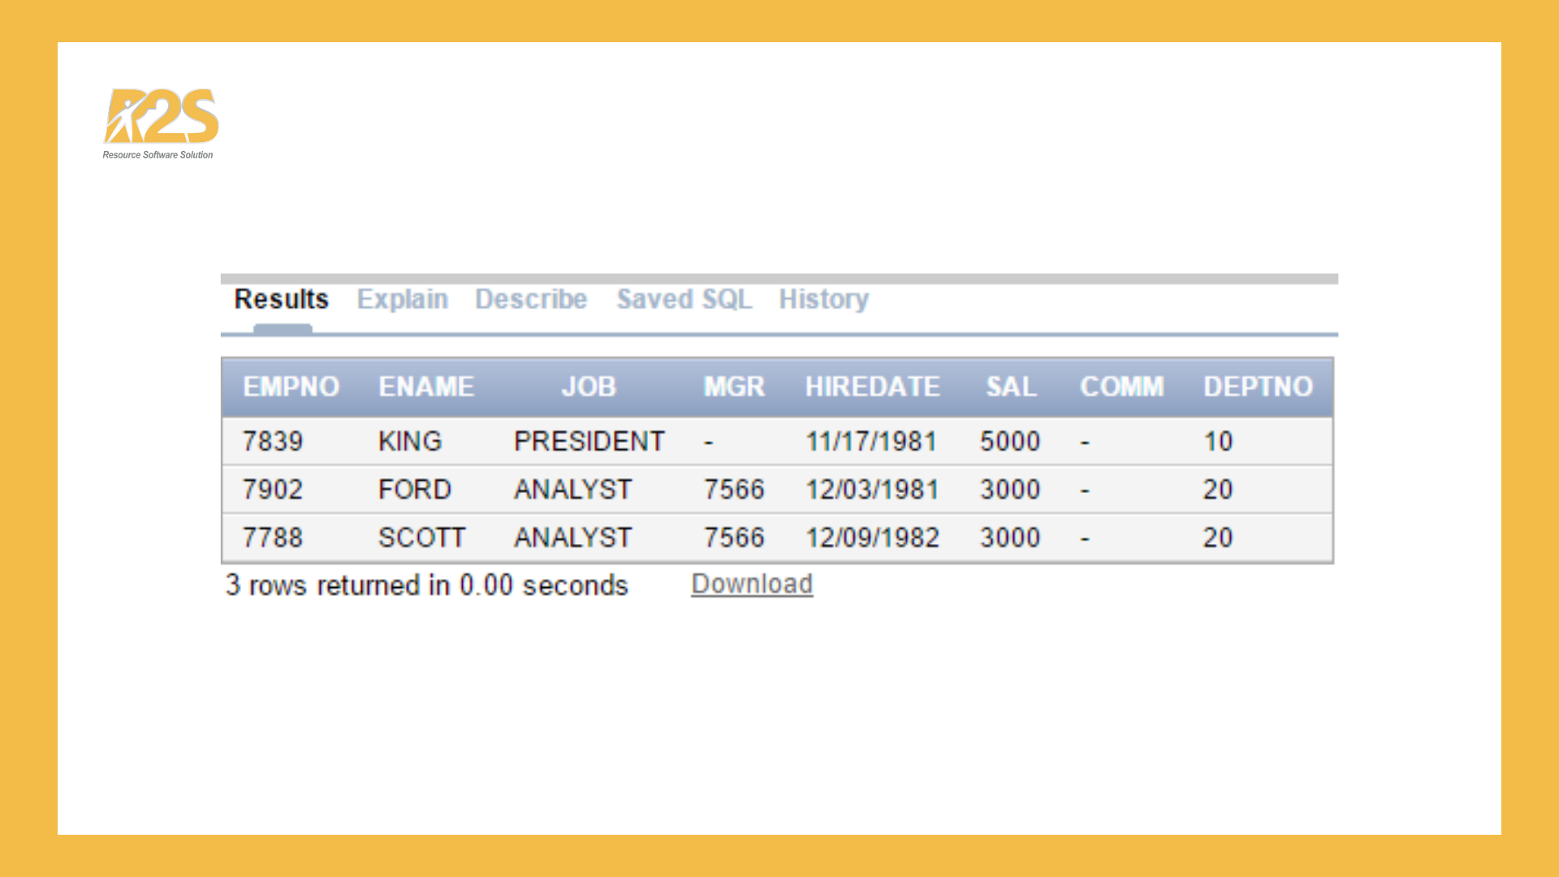Click the SAL column header

(x=1011, y=387)
